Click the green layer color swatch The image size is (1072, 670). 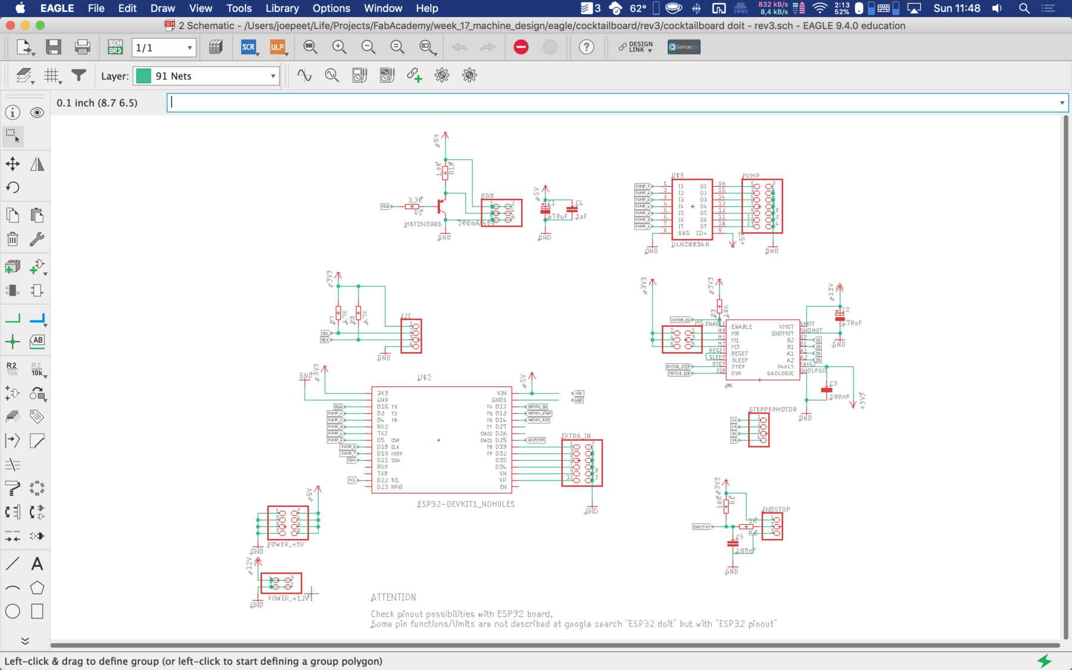(144, 76)
